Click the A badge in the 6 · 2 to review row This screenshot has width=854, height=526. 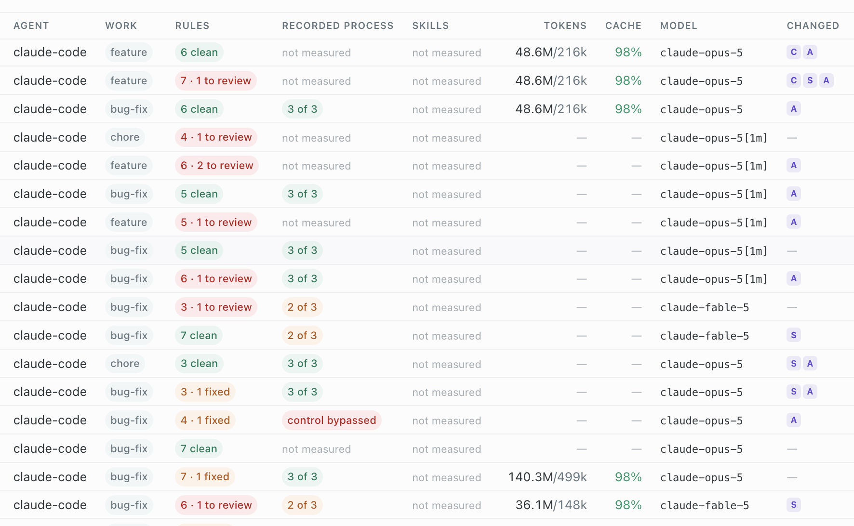pyautogui.click(x=794, y=165)
